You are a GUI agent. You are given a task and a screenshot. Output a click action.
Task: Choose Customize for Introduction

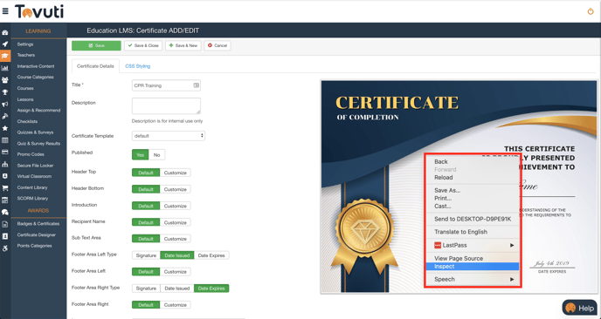(x=176, y=206)
